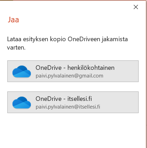Click the personal OneDrive cloud icon
The width and height of the screenshot is (147, 148).
[x=22, y=71]
